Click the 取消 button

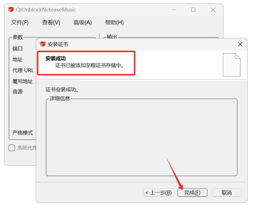(x=226, y=192)
